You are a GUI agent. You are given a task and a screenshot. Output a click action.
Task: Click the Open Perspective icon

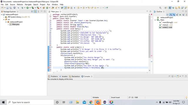point(166,8)
